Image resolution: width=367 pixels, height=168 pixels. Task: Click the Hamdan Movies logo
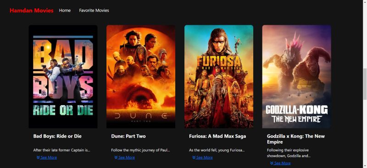point(31,11)
